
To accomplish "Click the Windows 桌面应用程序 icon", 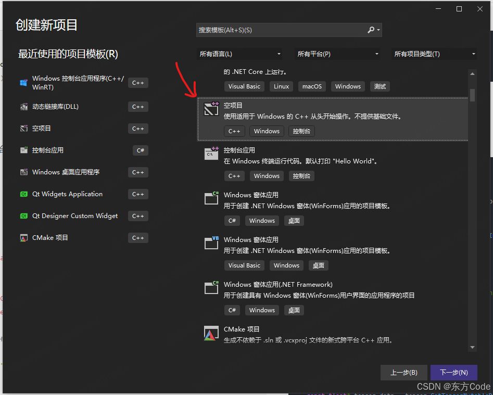I will 24,172.
